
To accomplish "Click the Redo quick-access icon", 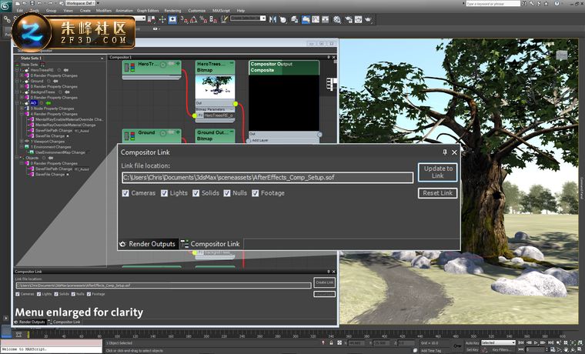I will pos(50,3).
